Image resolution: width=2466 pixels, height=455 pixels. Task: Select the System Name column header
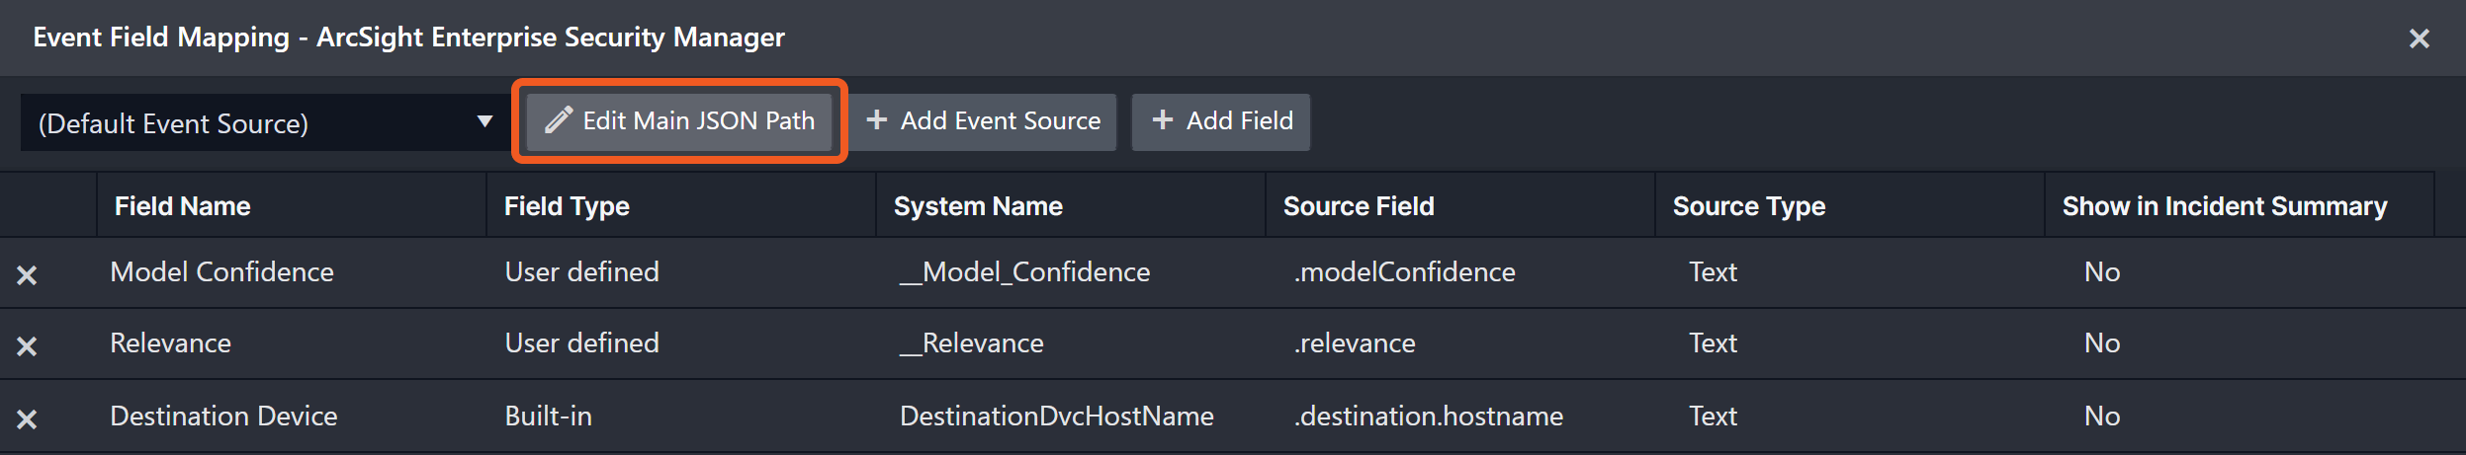coord(978,206)
